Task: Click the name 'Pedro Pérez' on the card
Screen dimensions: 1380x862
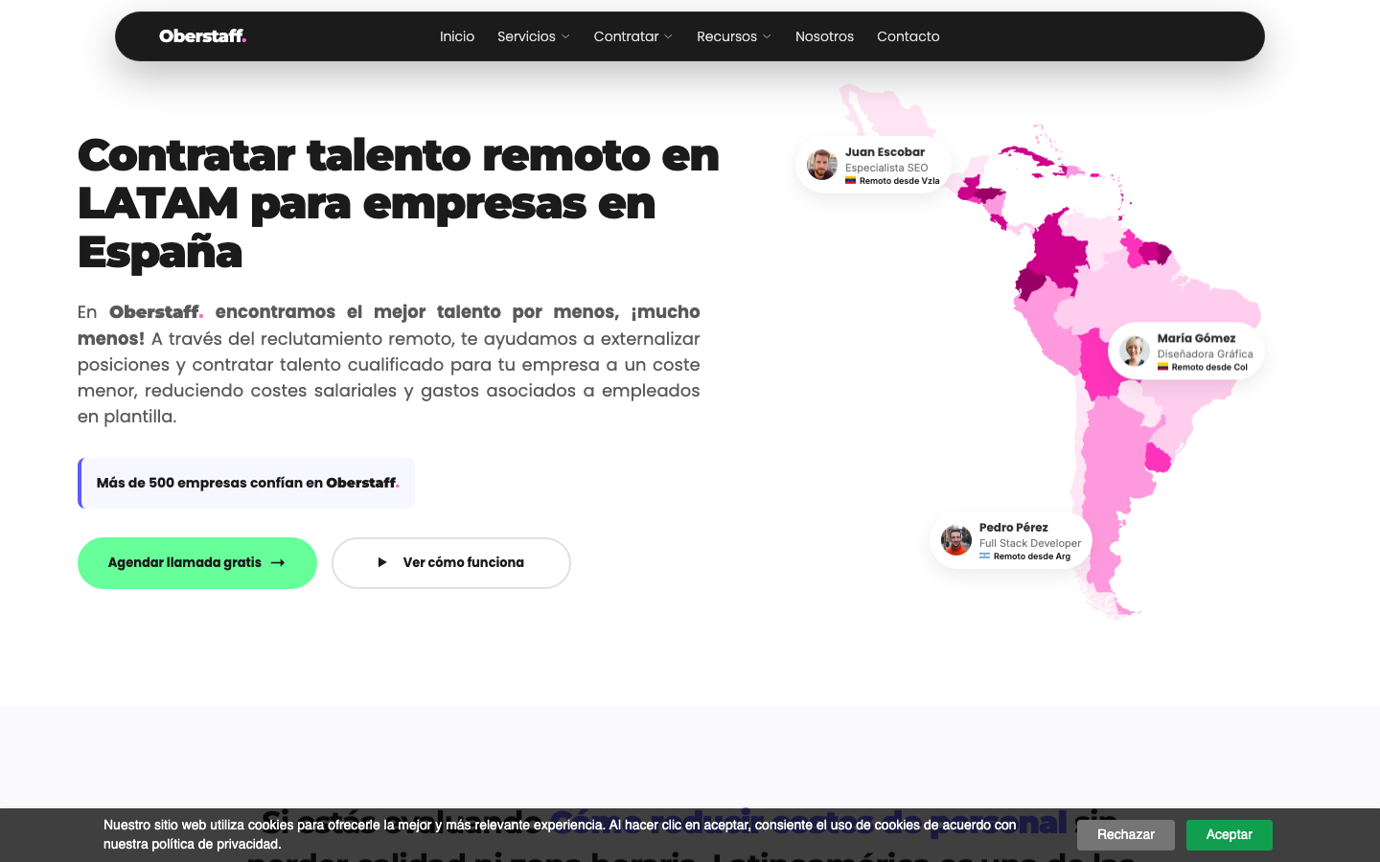Action: point(1014,528)
